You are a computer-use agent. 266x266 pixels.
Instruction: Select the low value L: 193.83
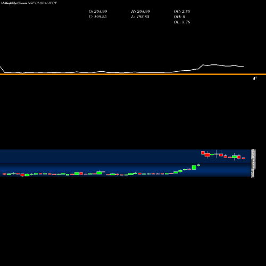pos(140,16)
